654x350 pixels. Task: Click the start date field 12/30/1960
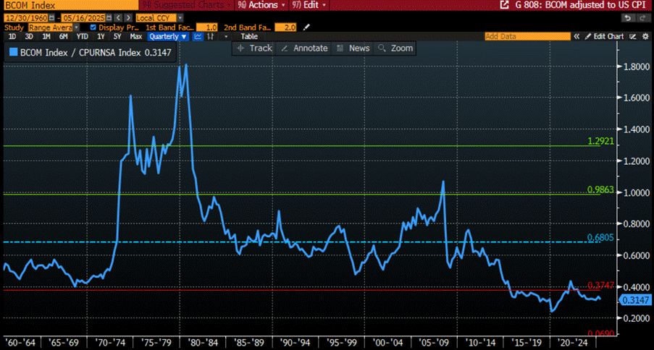click(x=25, y=18)
